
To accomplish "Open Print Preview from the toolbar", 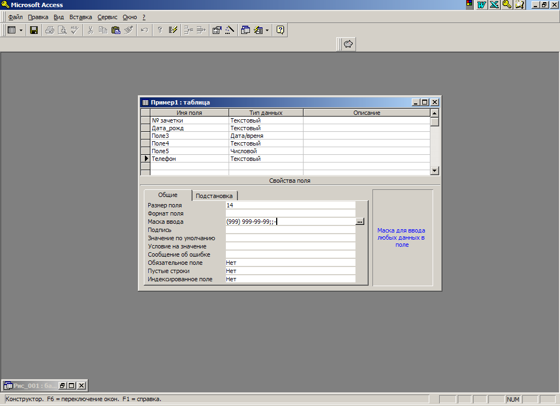I will [x=62, y=31].
